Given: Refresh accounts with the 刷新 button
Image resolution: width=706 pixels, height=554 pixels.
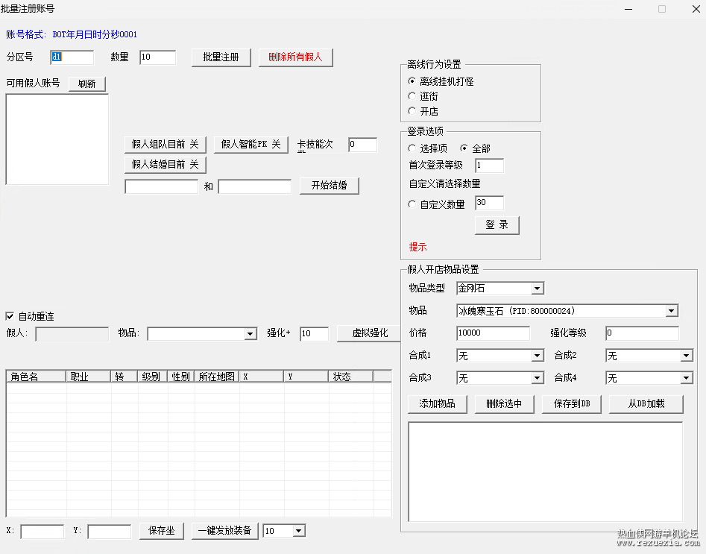Looking at the screenshot, I should click(87, 84).
